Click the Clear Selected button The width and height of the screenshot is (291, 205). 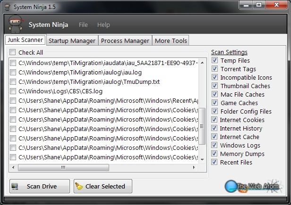103,186
